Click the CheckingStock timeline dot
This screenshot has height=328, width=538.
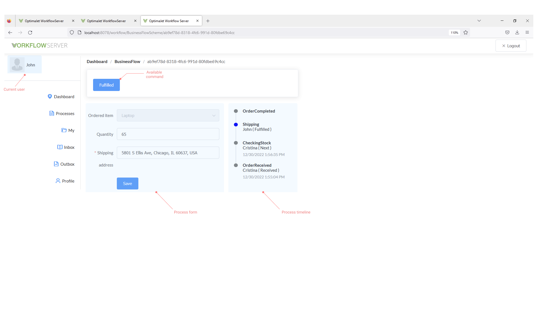coord(236,143)
